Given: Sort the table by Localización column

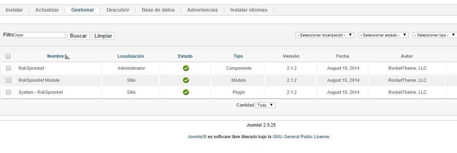Looking at the screenshot, I should (x=130, y=56).
